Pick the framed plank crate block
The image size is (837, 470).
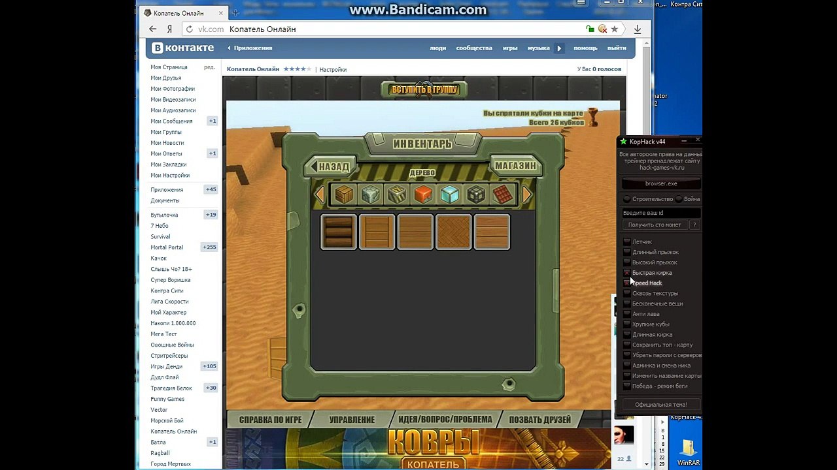[x=377, y=232]
